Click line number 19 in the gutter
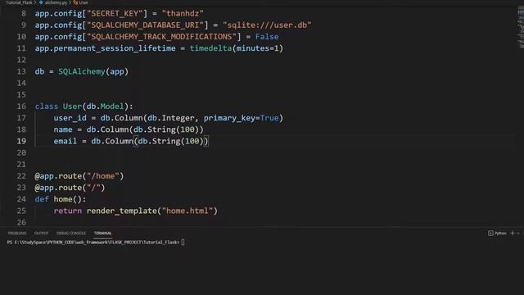 (21, 141)
